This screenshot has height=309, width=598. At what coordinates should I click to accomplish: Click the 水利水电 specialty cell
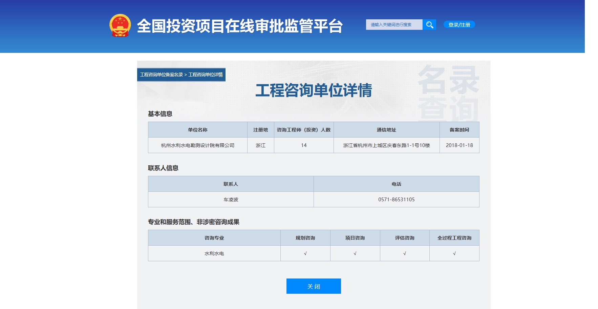(x=214, y=253)
